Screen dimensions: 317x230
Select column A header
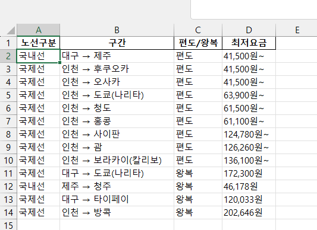click(x=39, y=30)
